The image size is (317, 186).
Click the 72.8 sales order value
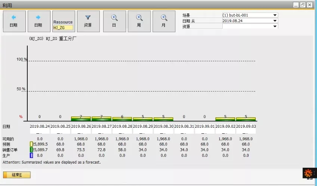(x=101, y=150)
